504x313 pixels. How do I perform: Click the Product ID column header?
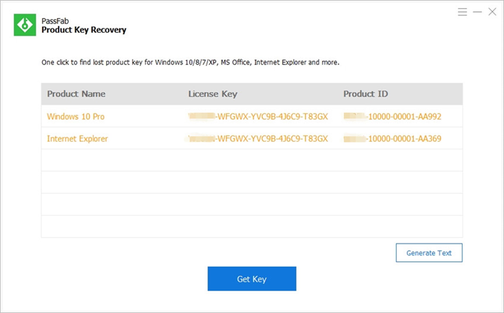click(366, 94)
